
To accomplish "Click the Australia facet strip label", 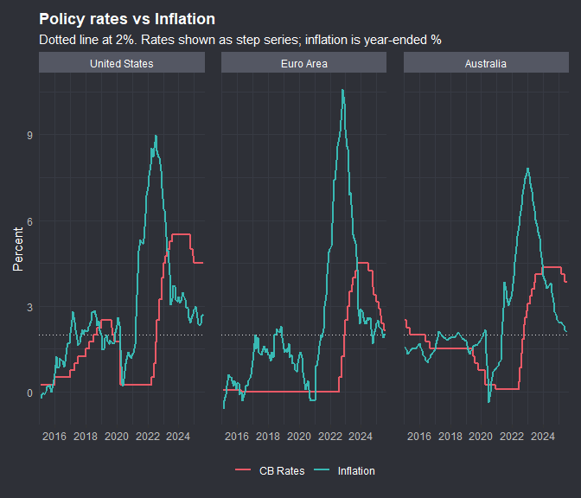I will tap(486, 63).
